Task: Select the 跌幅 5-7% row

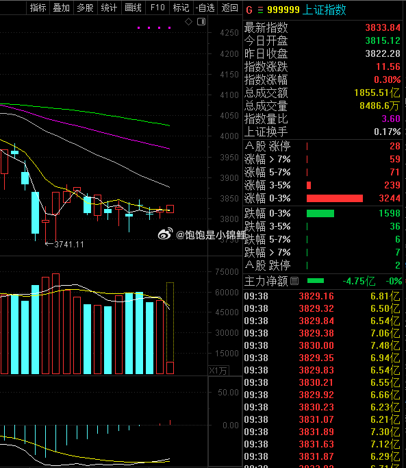Action: pos(322,239)
